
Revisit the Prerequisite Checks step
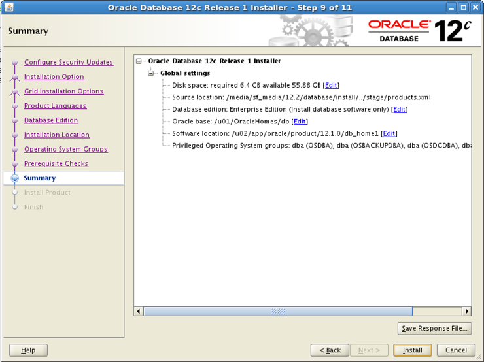pyautogui.click(x=56, y=164)
